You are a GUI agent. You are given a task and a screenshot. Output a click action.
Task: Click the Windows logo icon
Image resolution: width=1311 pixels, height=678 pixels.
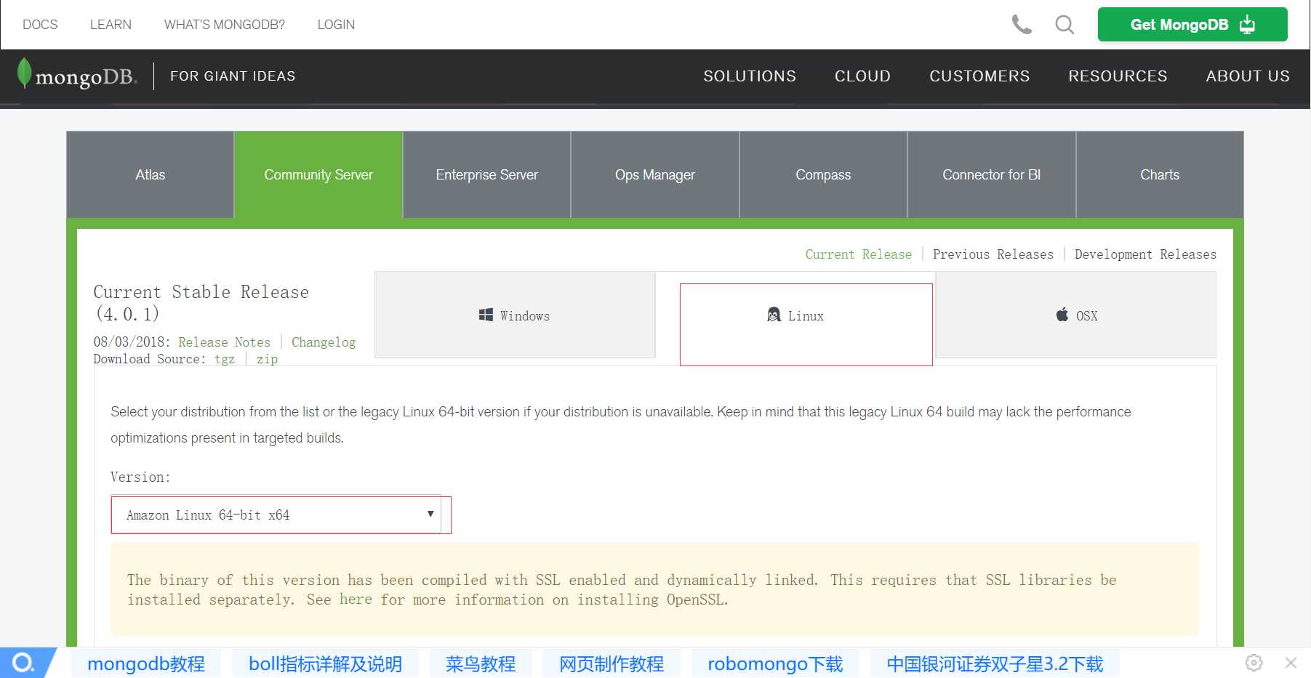pyautogui.click(x=486, y=315)
